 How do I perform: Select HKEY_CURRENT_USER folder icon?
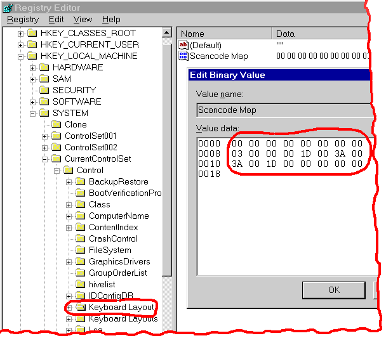tap(32, 44)
